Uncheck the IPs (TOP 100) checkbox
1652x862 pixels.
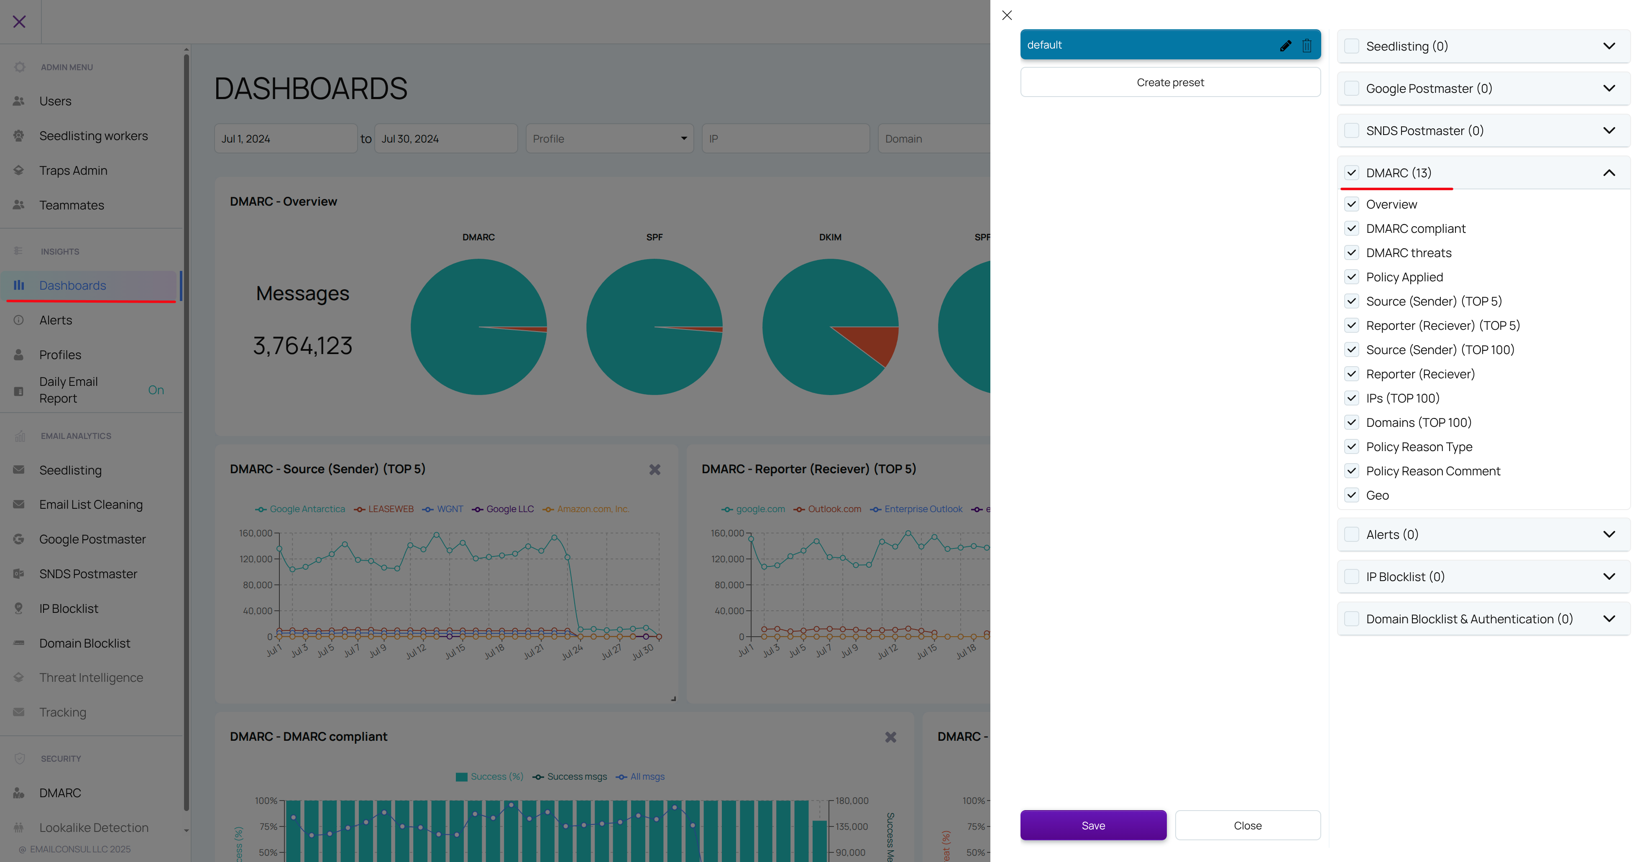(1351, 398)
